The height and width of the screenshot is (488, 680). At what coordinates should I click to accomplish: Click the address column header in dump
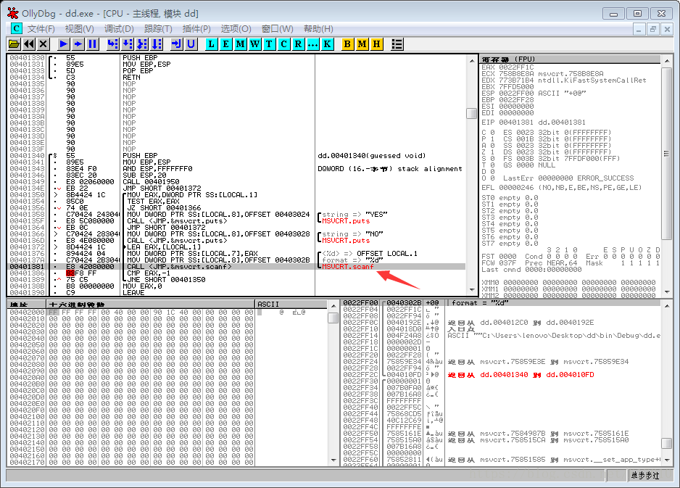coord(27,304)
